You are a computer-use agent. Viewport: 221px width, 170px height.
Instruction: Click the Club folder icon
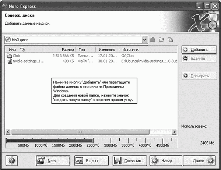click(x=10, y=56)
